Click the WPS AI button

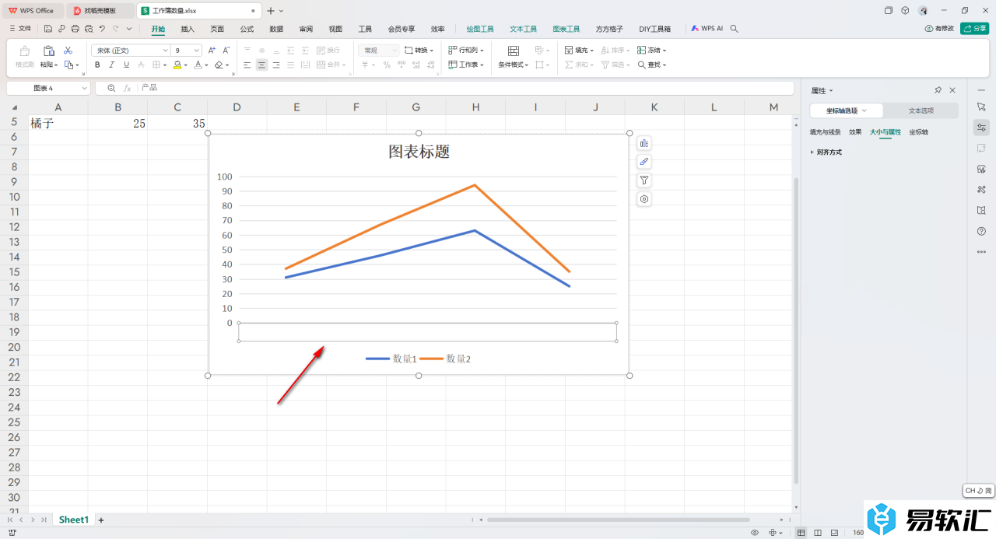tap(707, 29)
